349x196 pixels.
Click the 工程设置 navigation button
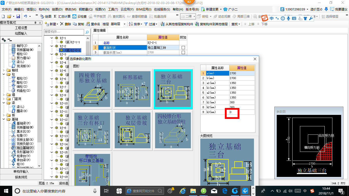[21, 28]
